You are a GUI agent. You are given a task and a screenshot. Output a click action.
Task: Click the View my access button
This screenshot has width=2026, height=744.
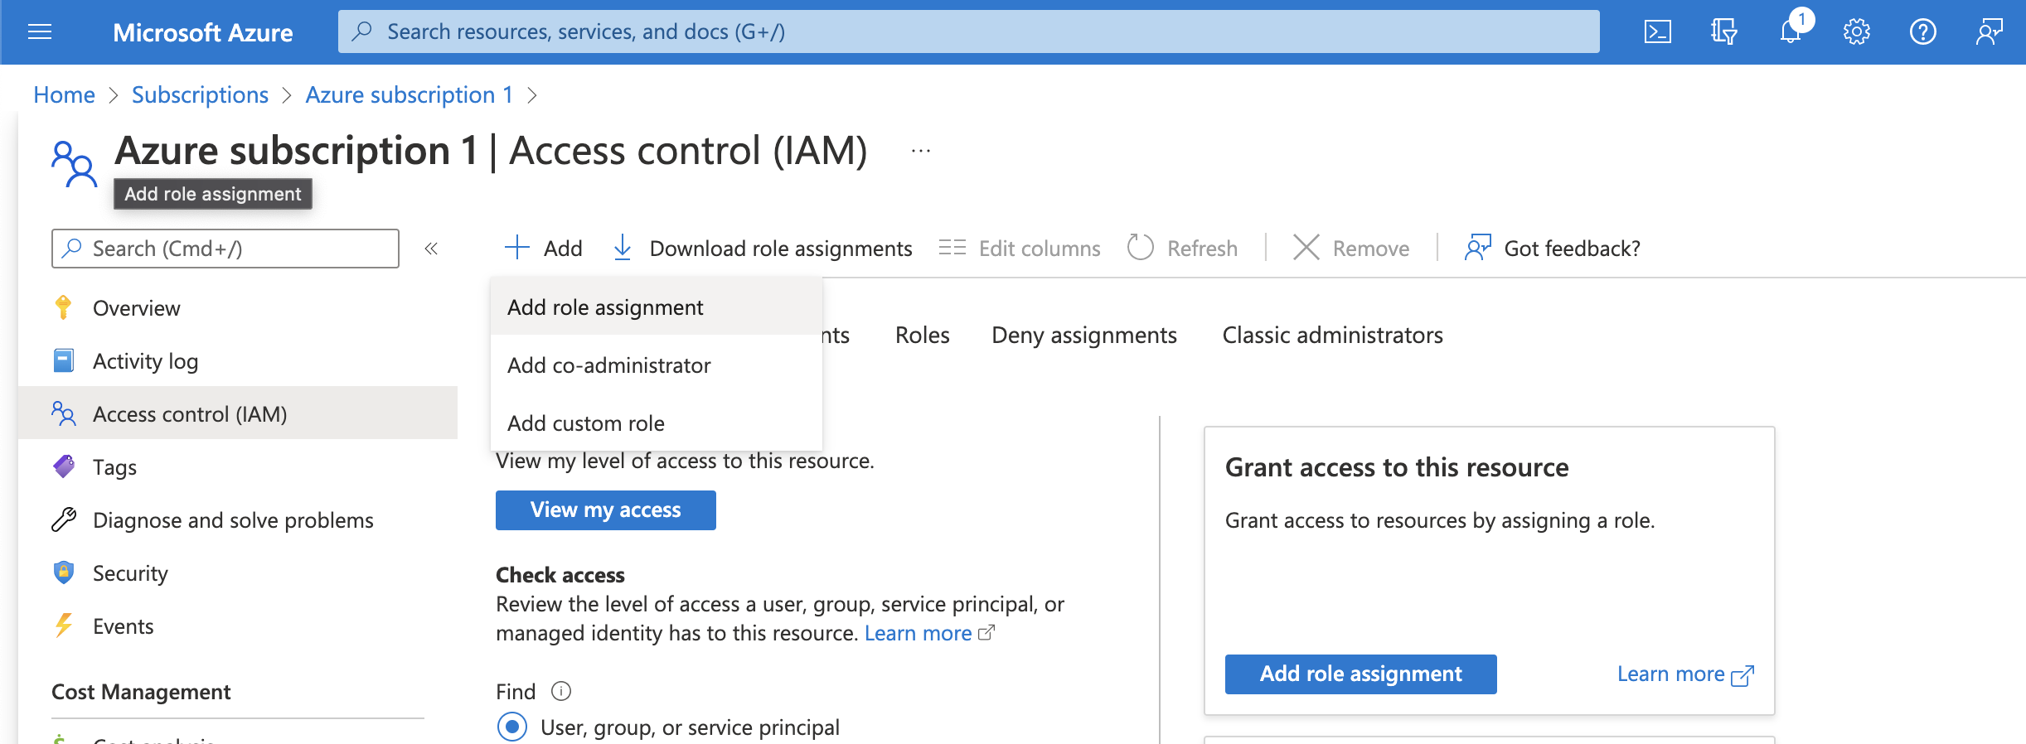pyautogui.click(x=605, y=510)
